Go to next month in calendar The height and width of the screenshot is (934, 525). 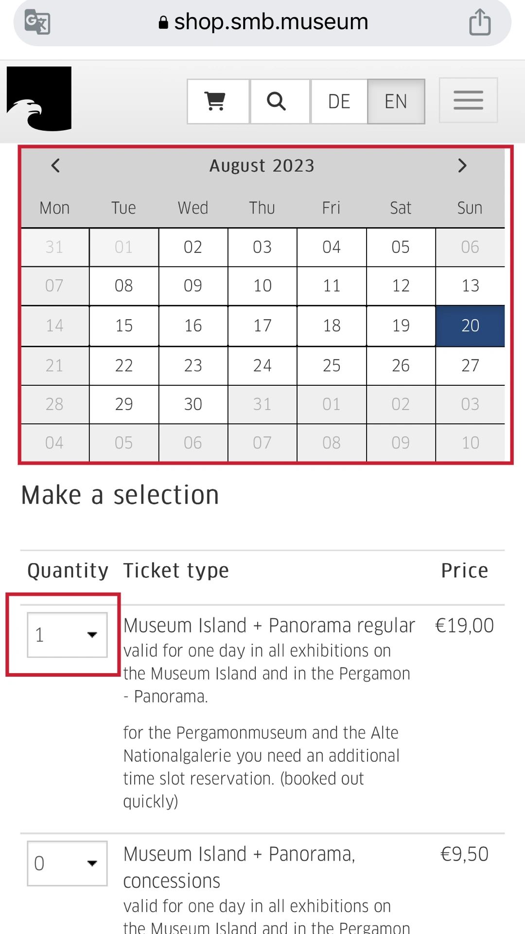pyautogui.click(x=462, y=166)
